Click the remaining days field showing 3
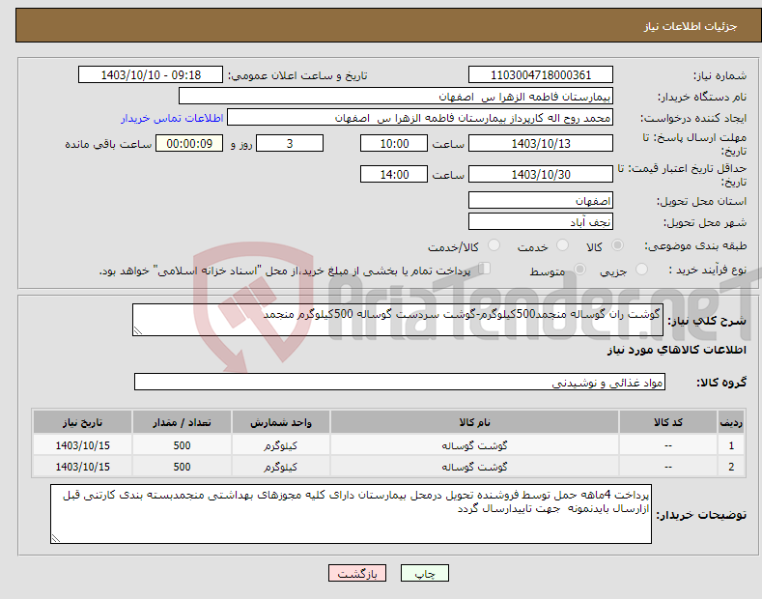Image resolution: width=762 pixels, height=599 pixels. click(x=290, y=143)
